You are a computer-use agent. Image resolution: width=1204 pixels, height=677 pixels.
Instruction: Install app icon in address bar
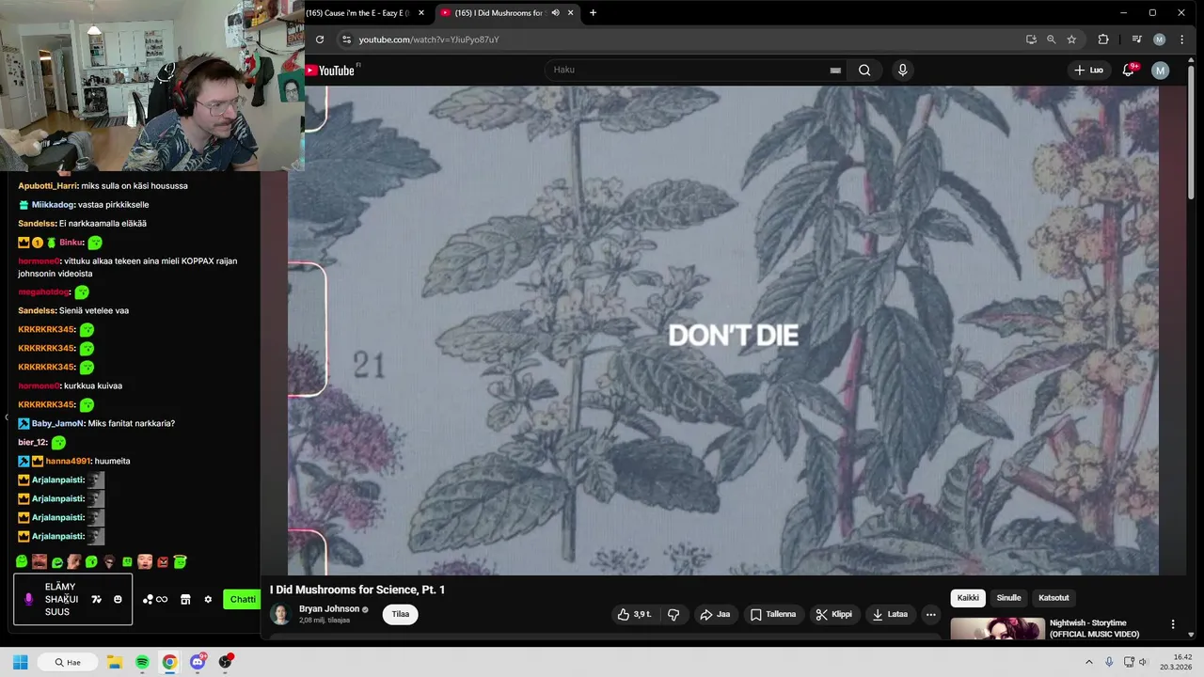coord(1031,39)
